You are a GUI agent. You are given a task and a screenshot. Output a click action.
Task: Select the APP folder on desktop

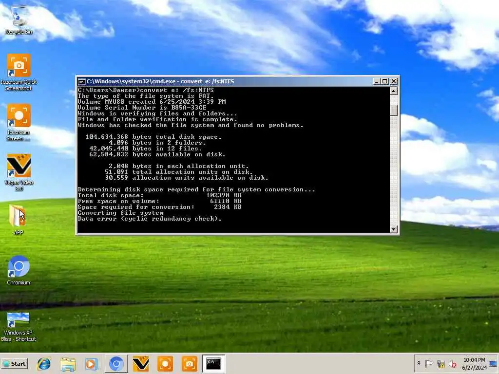18,220
